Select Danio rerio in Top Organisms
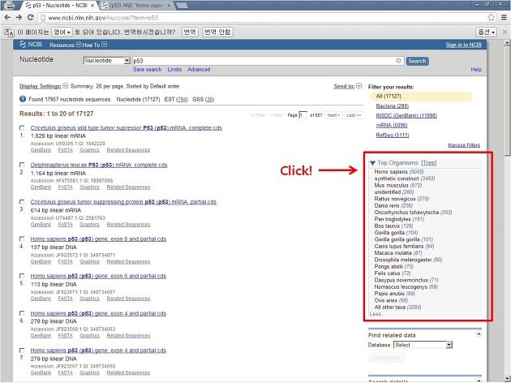Screen dimensions: 511x383 (393, 205)
